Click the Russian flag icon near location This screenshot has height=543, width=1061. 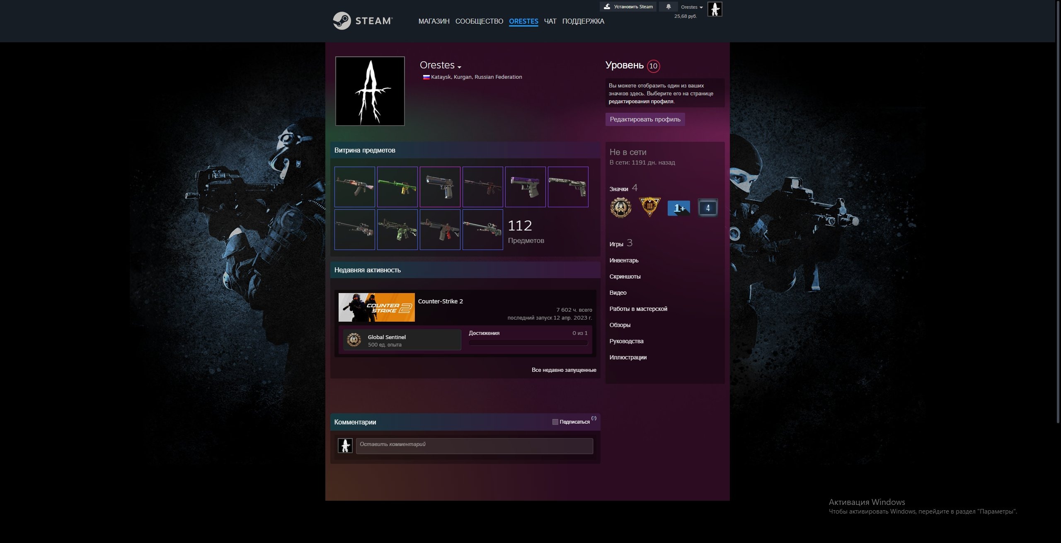426,77
